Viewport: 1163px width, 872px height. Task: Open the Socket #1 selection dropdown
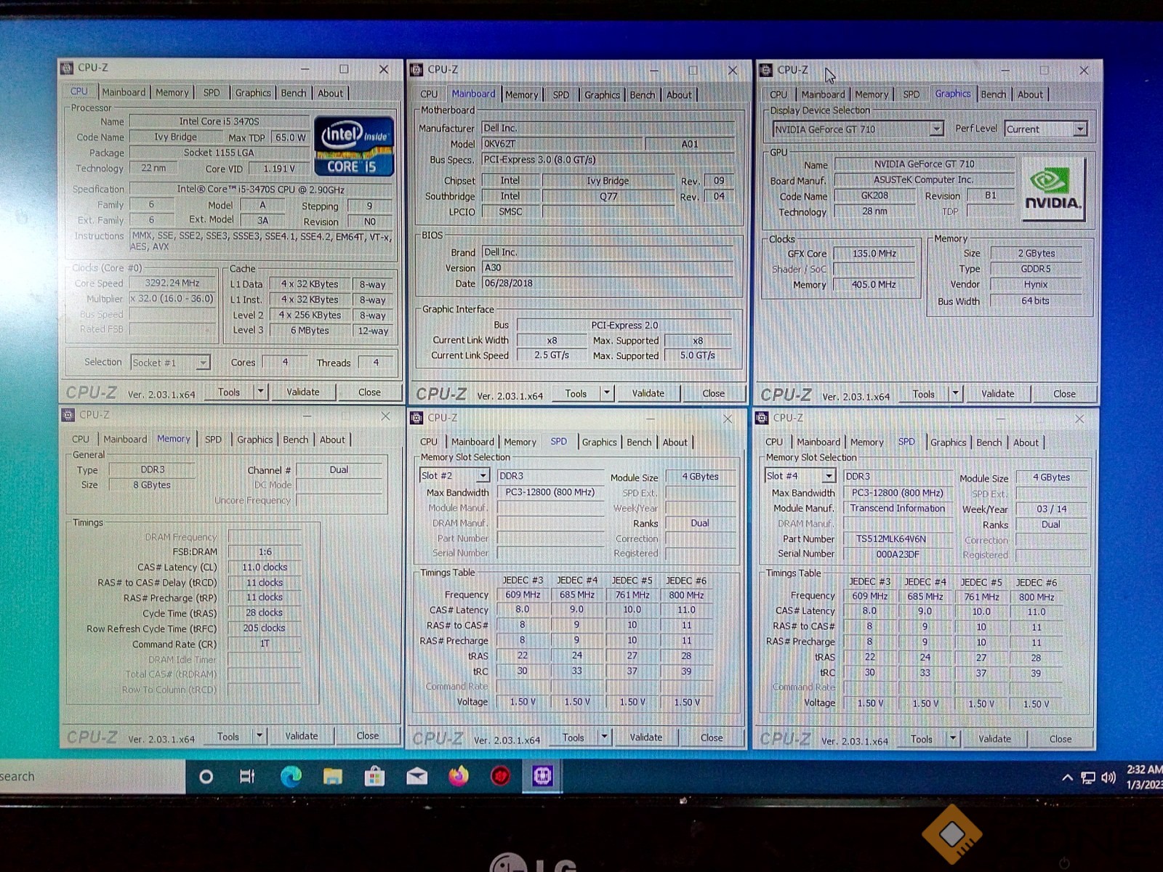(x=203, y=363)
